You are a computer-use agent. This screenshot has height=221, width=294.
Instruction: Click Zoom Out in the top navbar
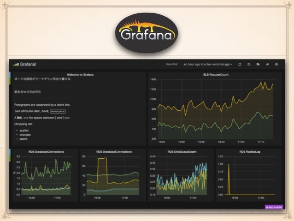point(171,64)
